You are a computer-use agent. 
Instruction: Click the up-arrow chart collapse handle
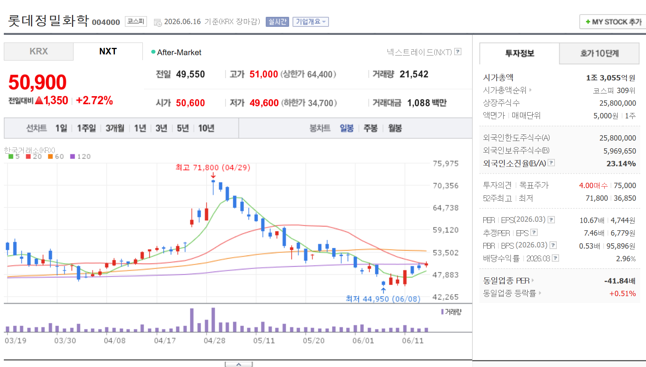tap(239, 364)
